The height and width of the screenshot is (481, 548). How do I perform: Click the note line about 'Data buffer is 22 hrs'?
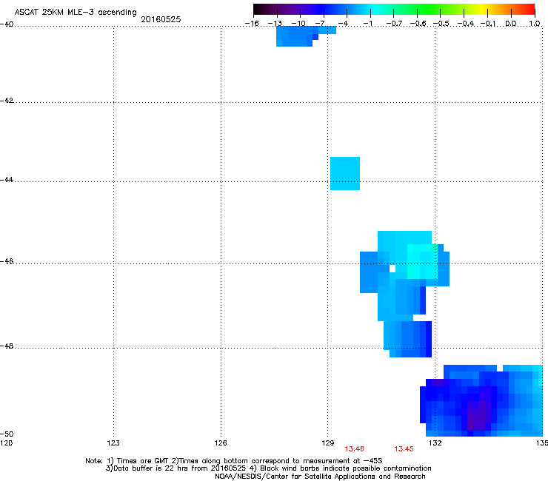click(268, 468)
